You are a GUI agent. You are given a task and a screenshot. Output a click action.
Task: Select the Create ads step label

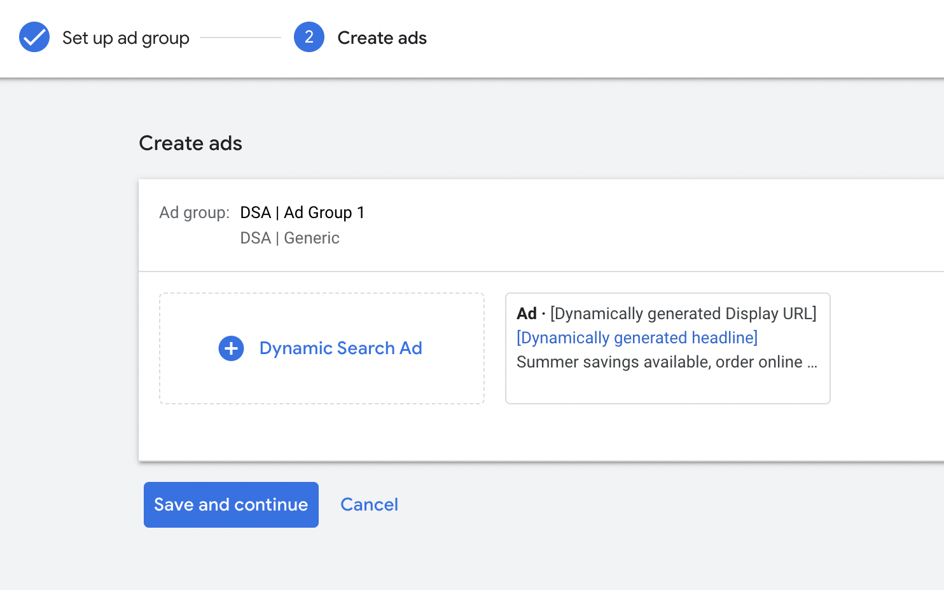[x=382, y=38]
